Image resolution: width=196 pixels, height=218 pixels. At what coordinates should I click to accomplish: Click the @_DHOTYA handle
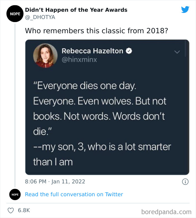pos(40,17)
